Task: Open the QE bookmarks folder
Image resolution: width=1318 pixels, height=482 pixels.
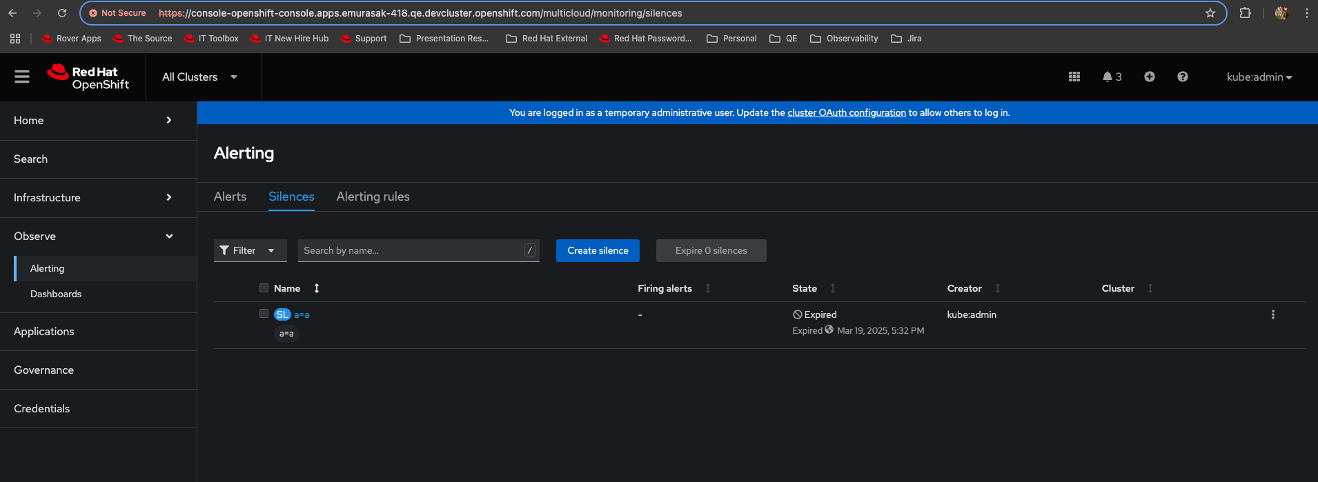Action: click(783, 39)
